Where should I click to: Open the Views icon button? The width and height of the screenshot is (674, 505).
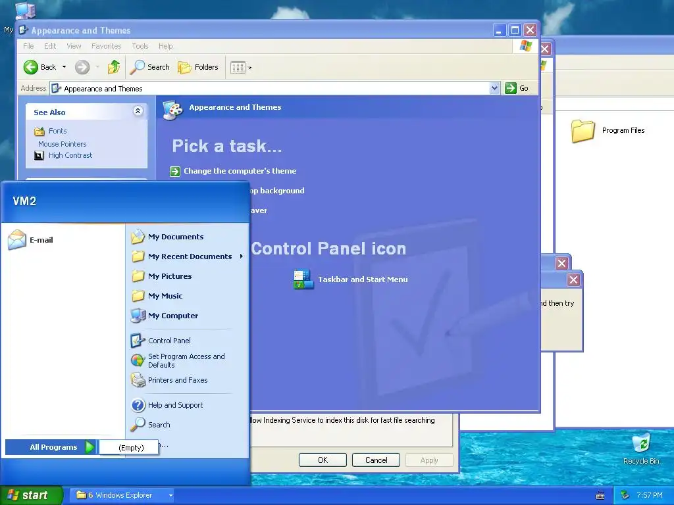pyautogui.click(x=238, y=68)
